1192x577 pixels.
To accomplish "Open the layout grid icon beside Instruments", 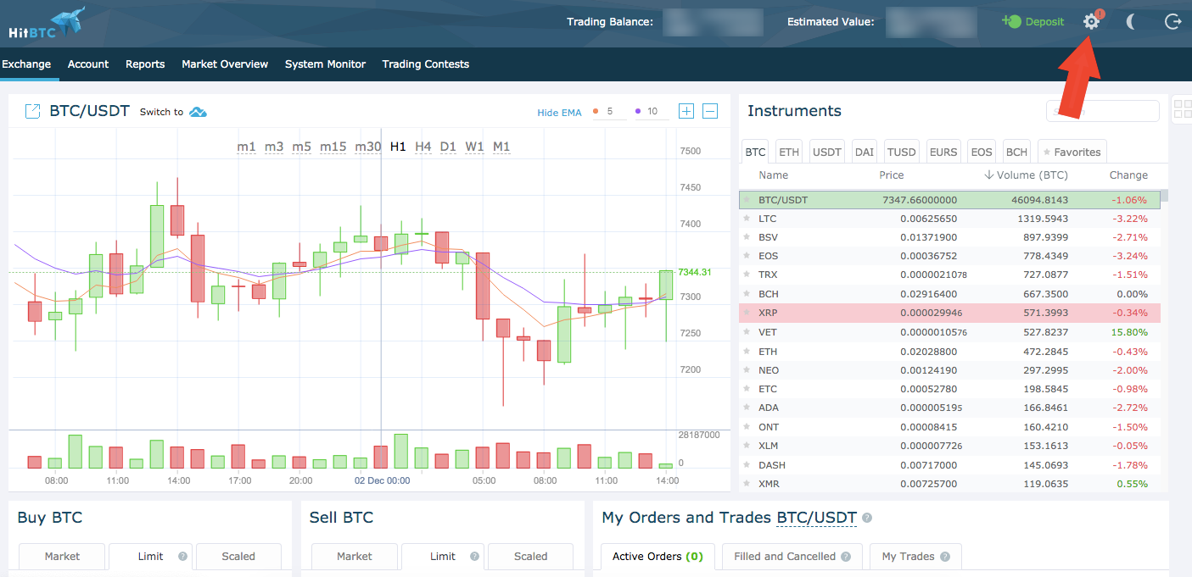I will [x=1183, y=109].
